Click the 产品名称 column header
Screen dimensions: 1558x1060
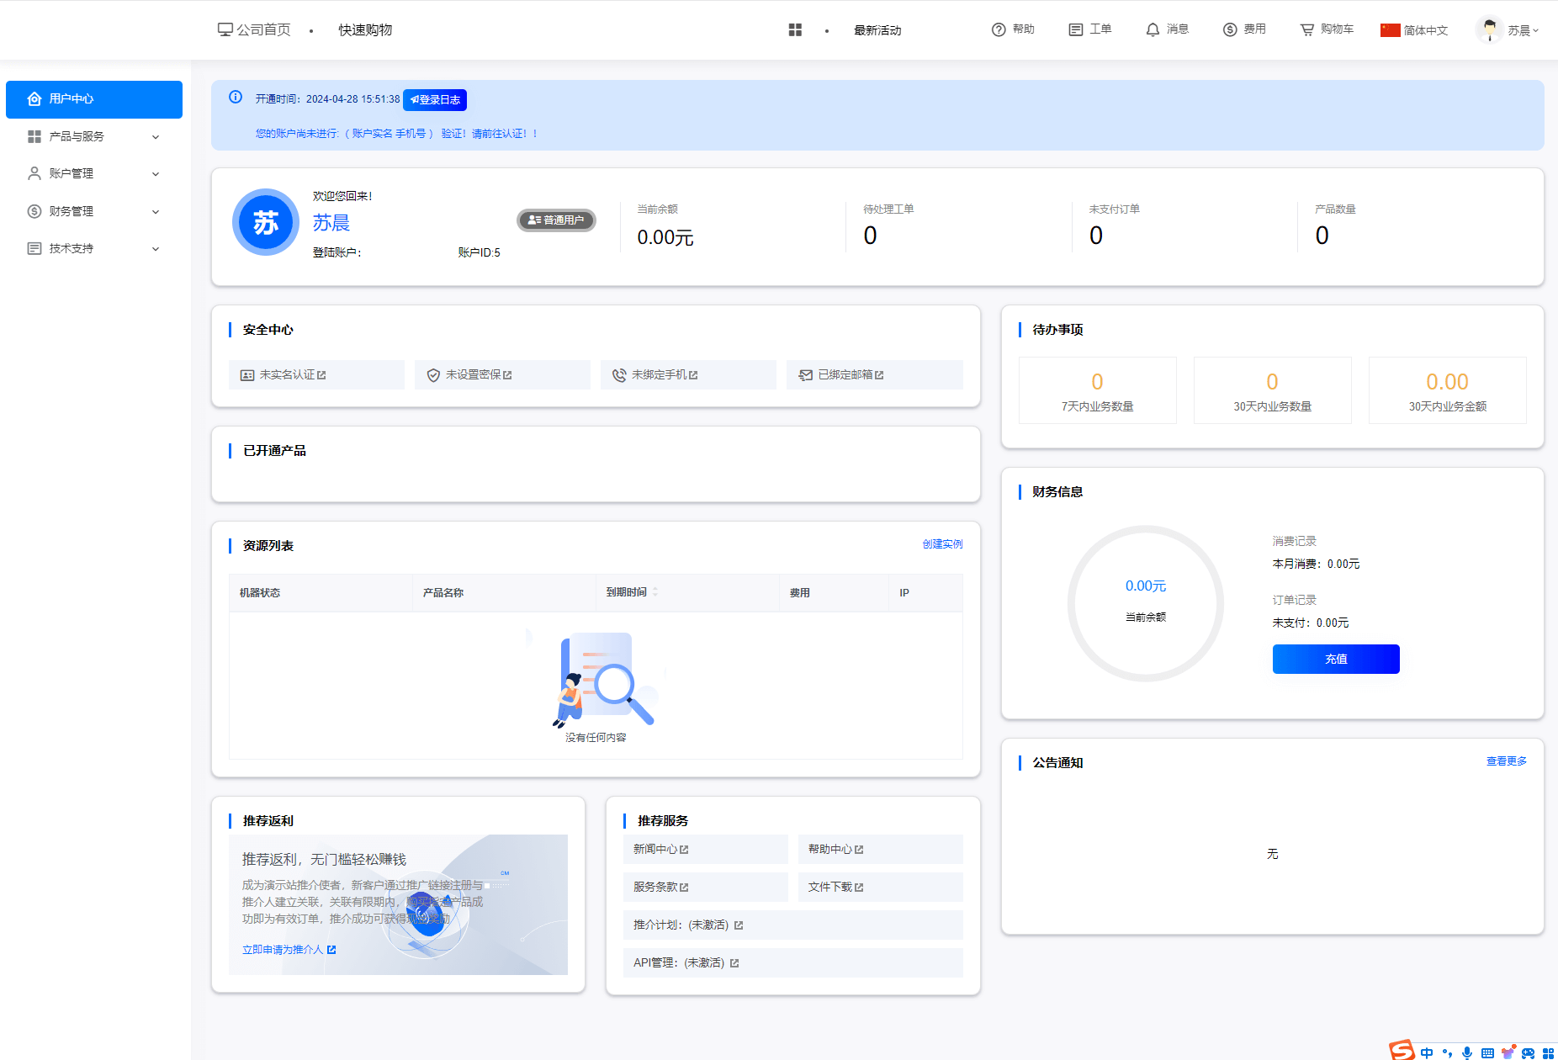[504, 593]
